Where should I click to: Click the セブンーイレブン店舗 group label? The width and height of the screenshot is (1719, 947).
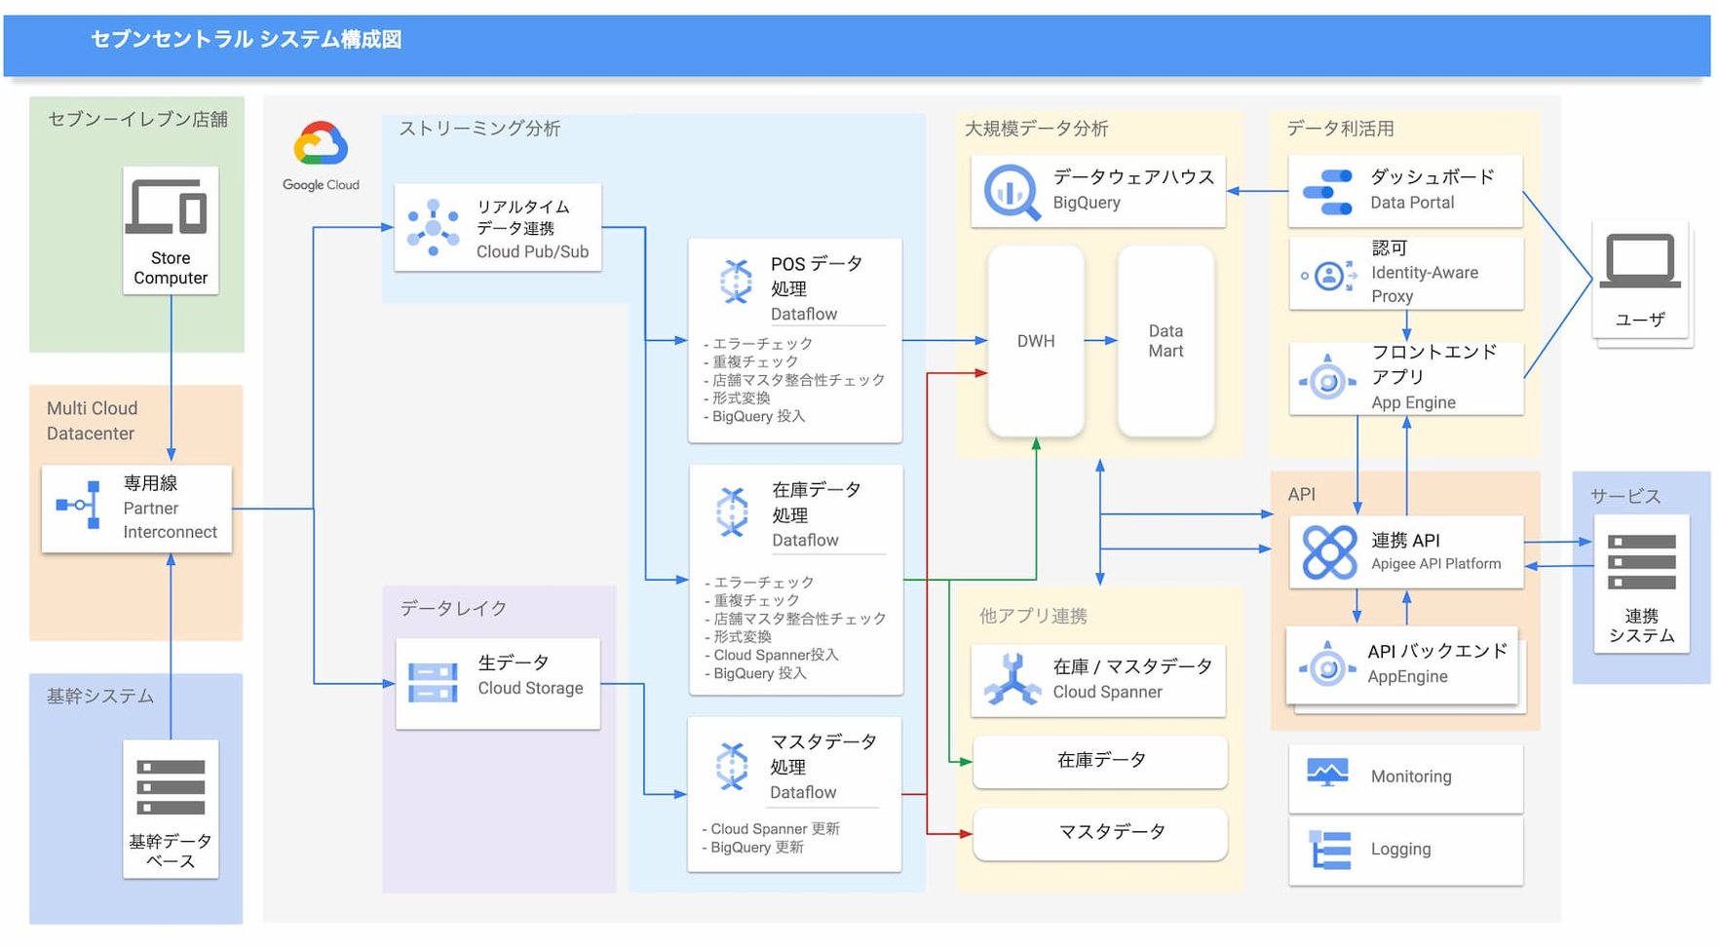click(x=138, y=119)
